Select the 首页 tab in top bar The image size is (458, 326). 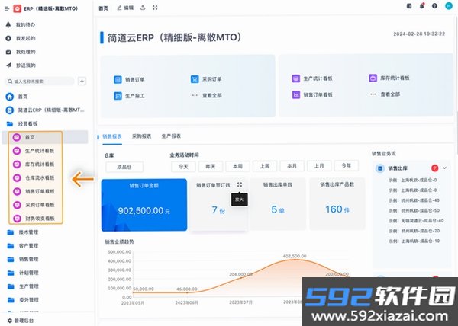pyautogui.click(x=103, y=8)
